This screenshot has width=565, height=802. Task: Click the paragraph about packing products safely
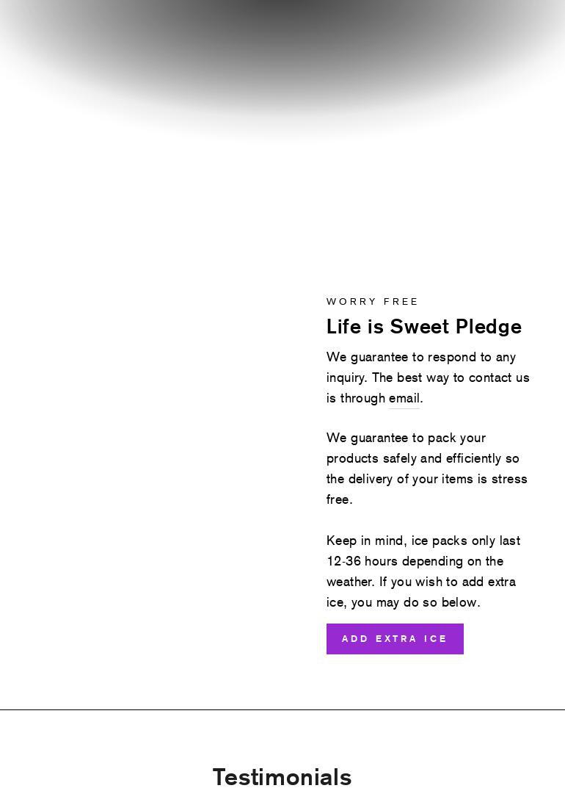426,469
